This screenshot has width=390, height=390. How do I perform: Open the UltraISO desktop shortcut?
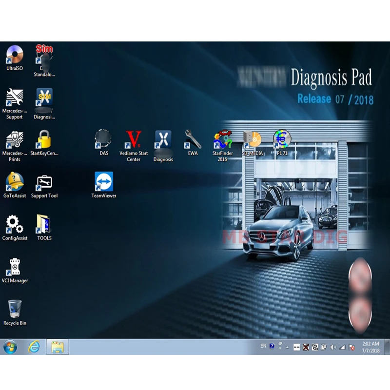click(x=15, y=58)
